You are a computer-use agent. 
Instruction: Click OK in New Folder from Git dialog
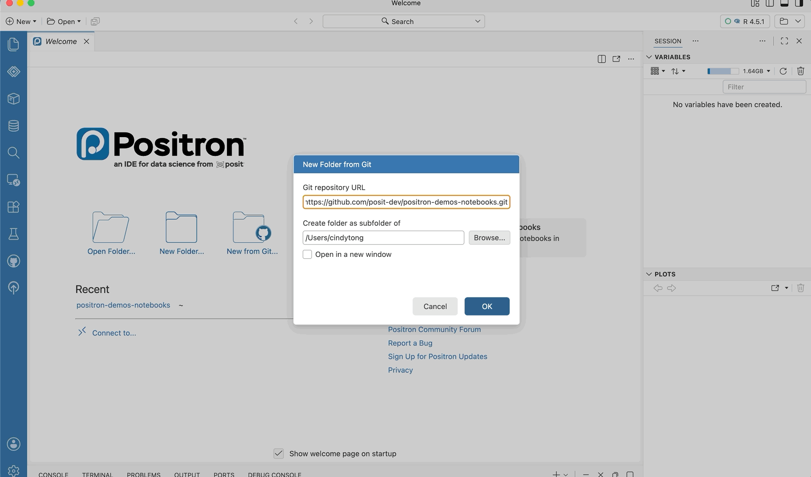(x=487, y=306)
